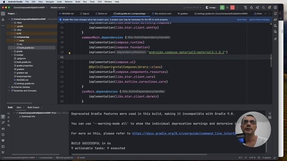Image resolution: width=287 pixels, height=161 pixels.
Task: Open the project name dropdown in title bar
Action: (30, 8)
